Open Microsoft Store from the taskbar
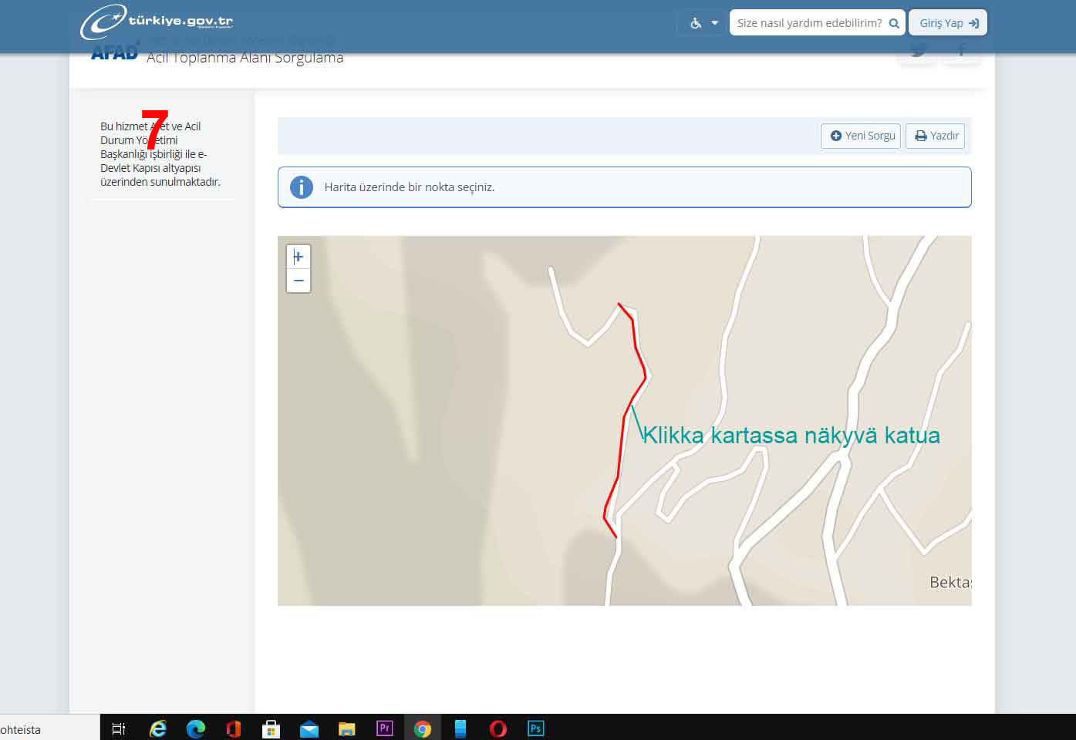The height and width of the screenshot is (740, 1076). tap(271, 728)
